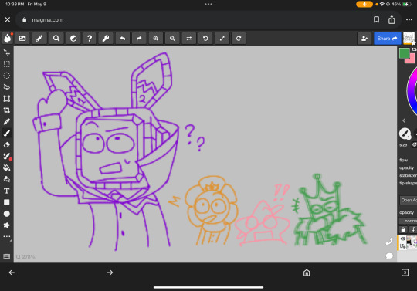Select the Transform tool
This screenshot has width=417, height=291.
click(x=7, y=99)
